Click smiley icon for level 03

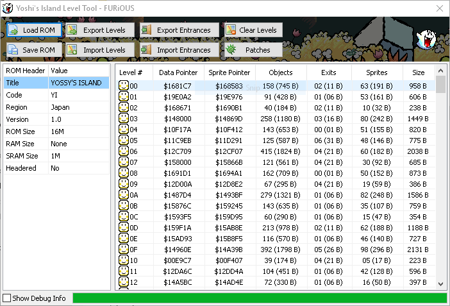coord(124,119)
